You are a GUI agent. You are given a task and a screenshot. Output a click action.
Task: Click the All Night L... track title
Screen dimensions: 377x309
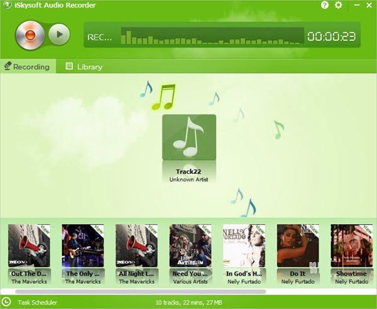coord(136,274)
